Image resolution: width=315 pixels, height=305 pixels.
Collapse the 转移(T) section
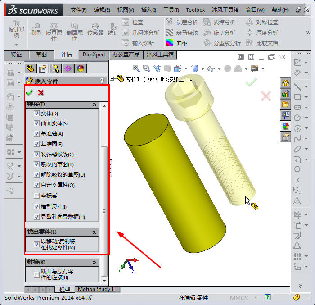pos(94,105)
